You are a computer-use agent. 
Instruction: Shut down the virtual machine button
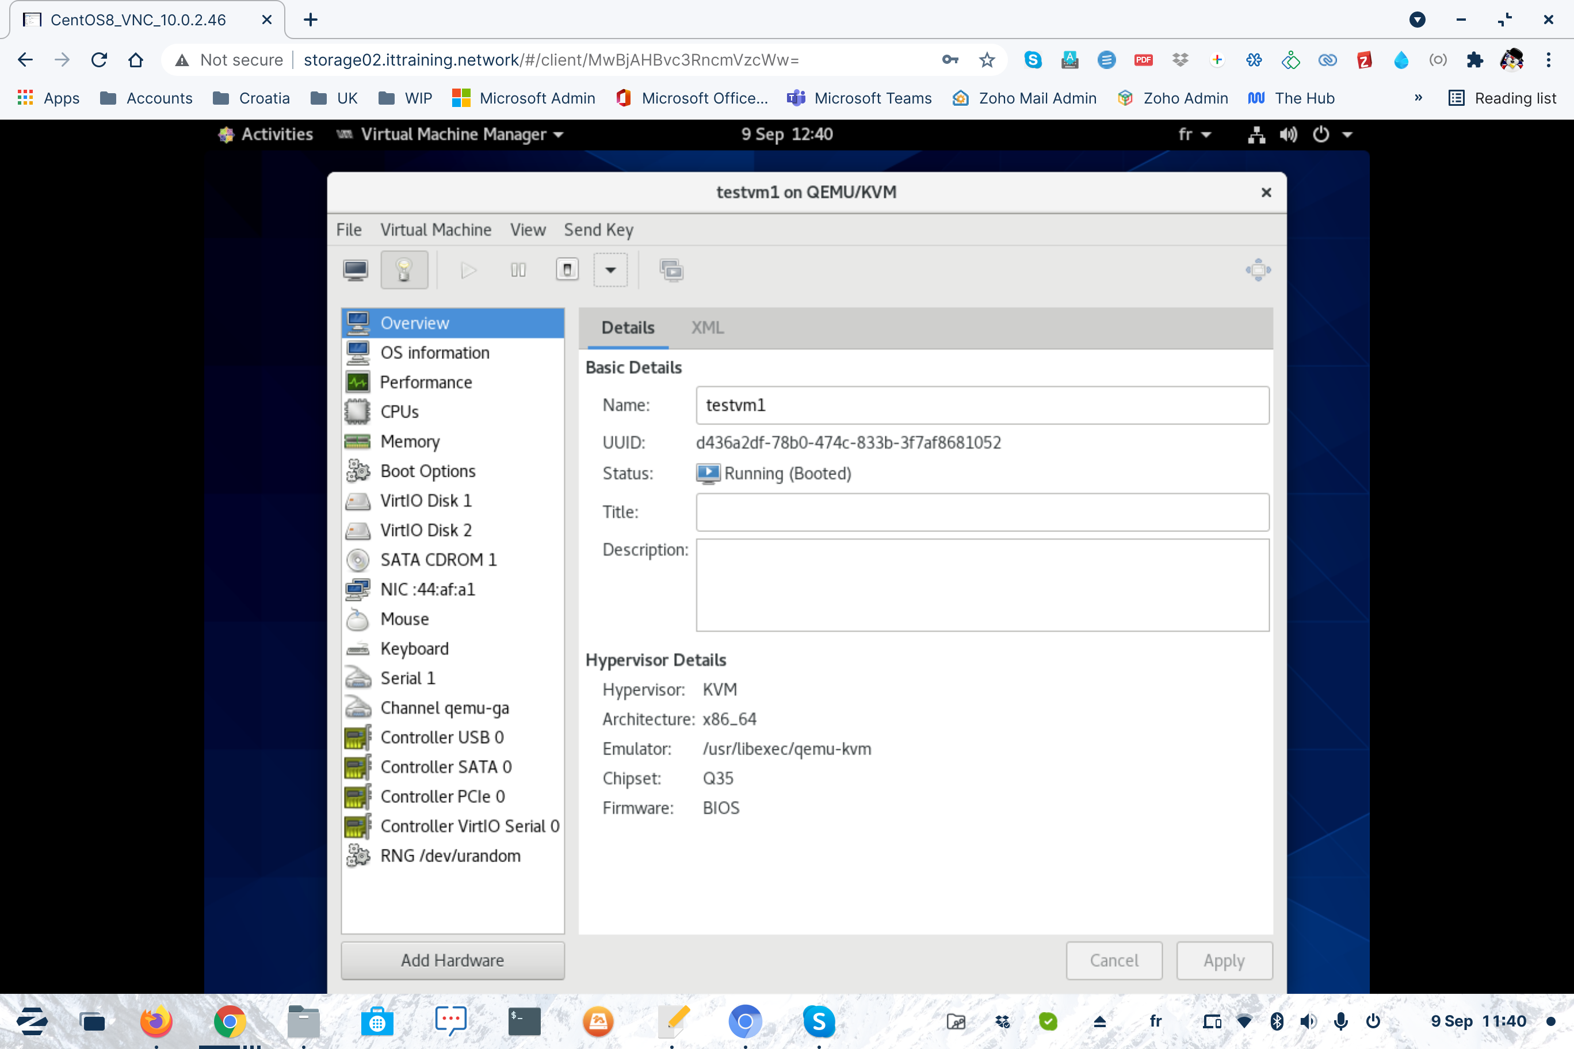pyautogui.click(x=567, y=270)
